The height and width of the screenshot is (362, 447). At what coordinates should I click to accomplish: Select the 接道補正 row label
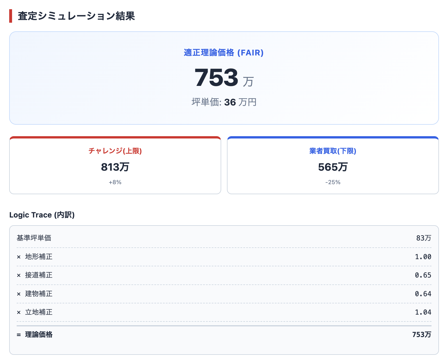tap(39, 275)
